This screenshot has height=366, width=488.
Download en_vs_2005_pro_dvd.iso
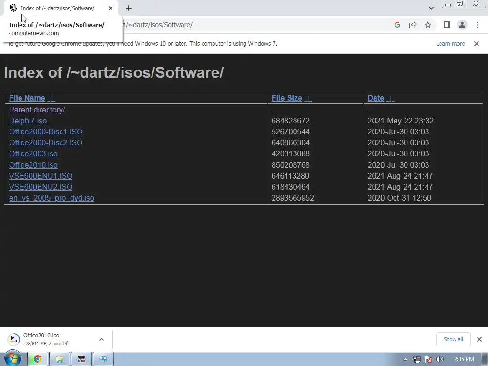[51, 198]
